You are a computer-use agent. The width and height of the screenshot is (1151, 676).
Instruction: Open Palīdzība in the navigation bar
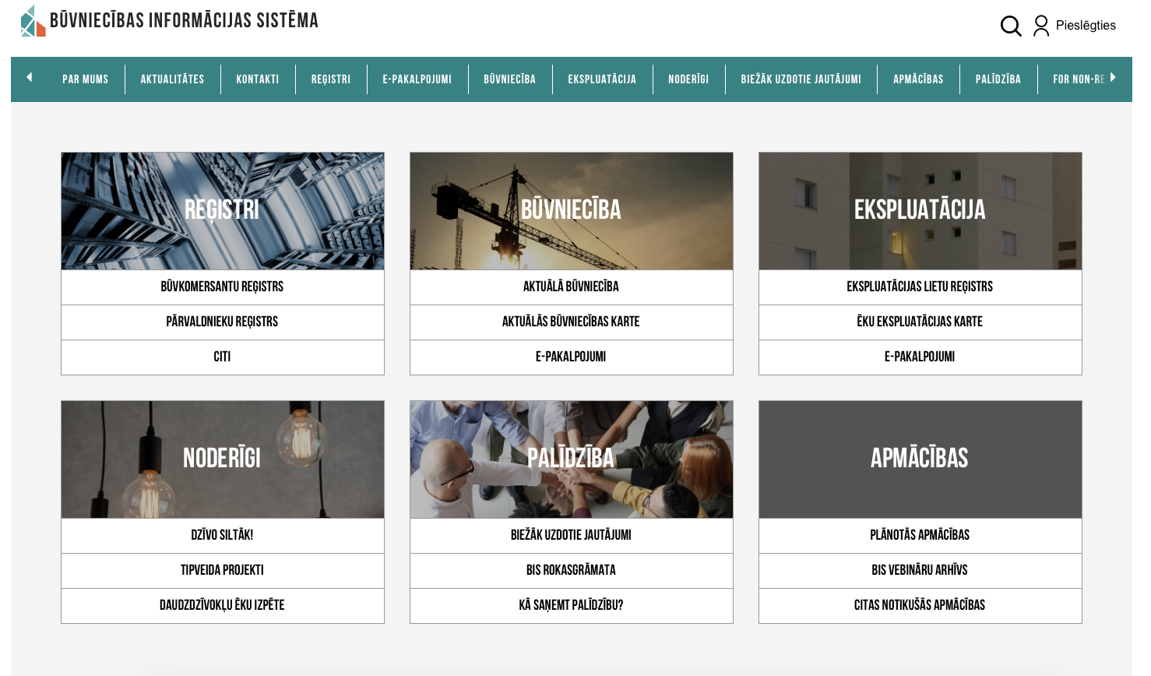(x=998, y=79)
